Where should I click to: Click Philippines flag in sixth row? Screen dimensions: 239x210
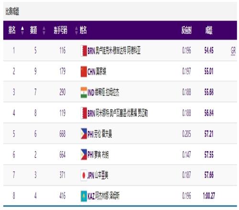[84, 155]
